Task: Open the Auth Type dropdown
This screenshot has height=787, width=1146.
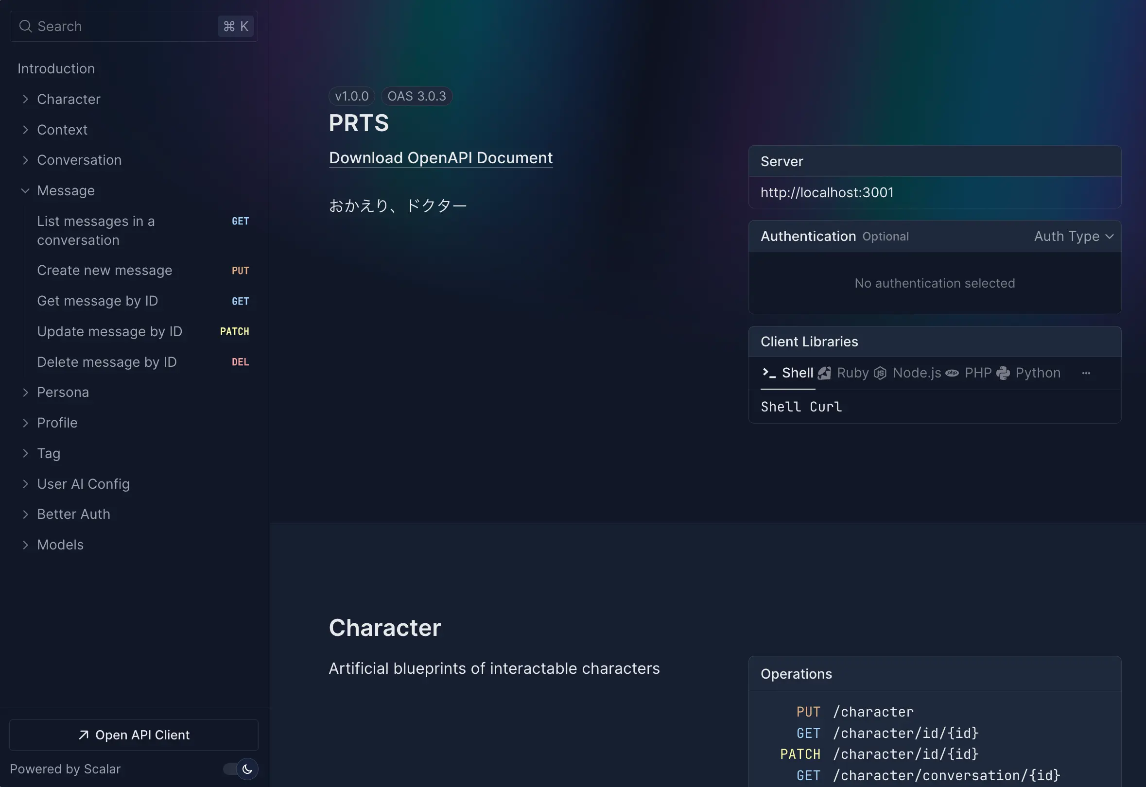Action: [x=1074, y=236]
